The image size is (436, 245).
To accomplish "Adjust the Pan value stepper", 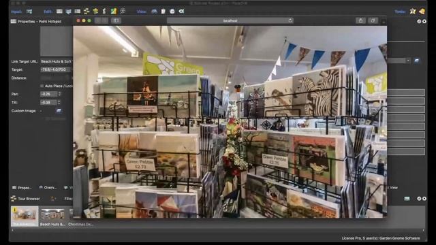I will pos(59,94).
